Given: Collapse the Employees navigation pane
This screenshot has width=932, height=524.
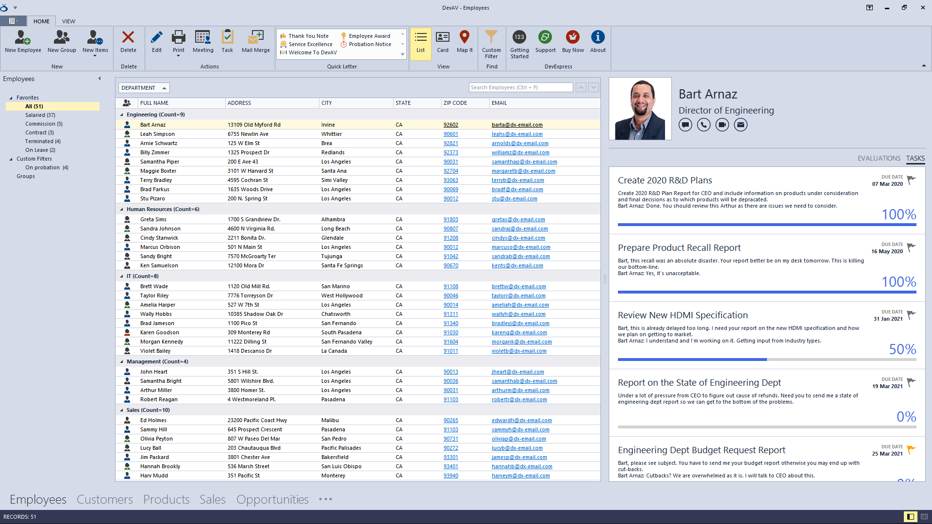Looking at the screenshot, I should 100,79.
